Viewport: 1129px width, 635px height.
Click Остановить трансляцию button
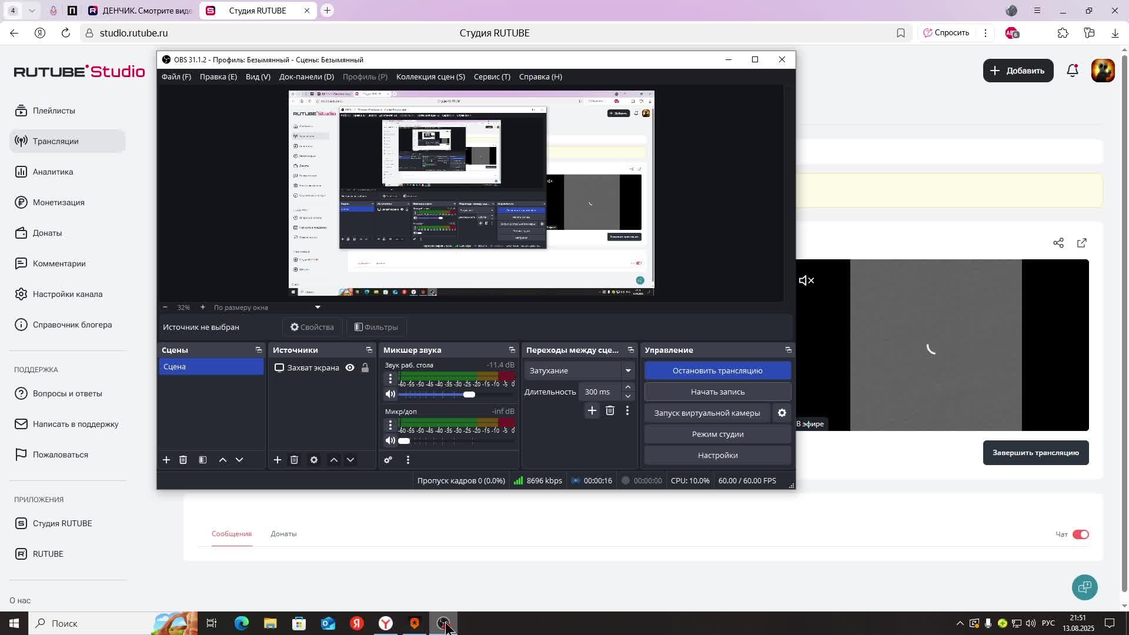[717, 370]
